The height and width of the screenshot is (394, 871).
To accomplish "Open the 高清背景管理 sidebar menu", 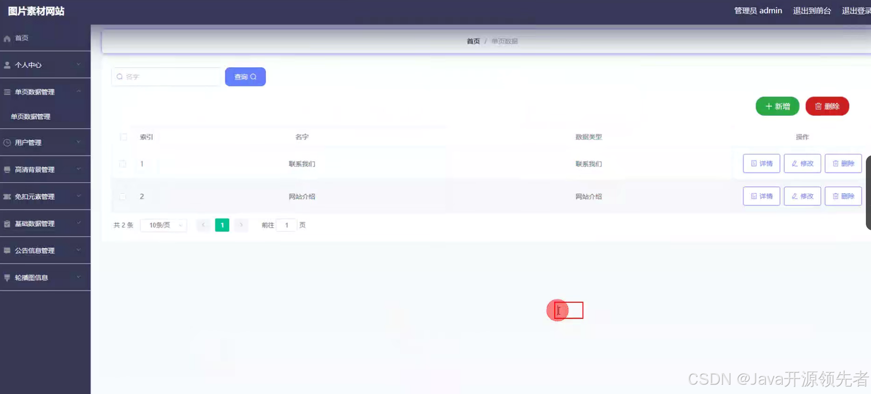I will (x=45, y=170).
